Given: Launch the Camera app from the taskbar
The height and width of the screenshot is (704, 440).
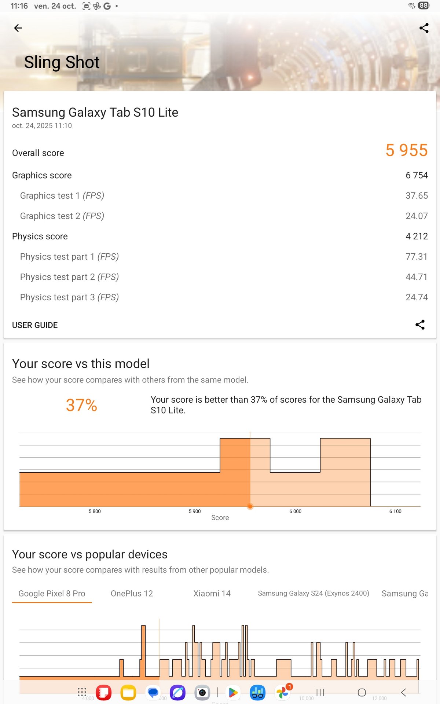Looking at the screenshot, I should [202, 692].
